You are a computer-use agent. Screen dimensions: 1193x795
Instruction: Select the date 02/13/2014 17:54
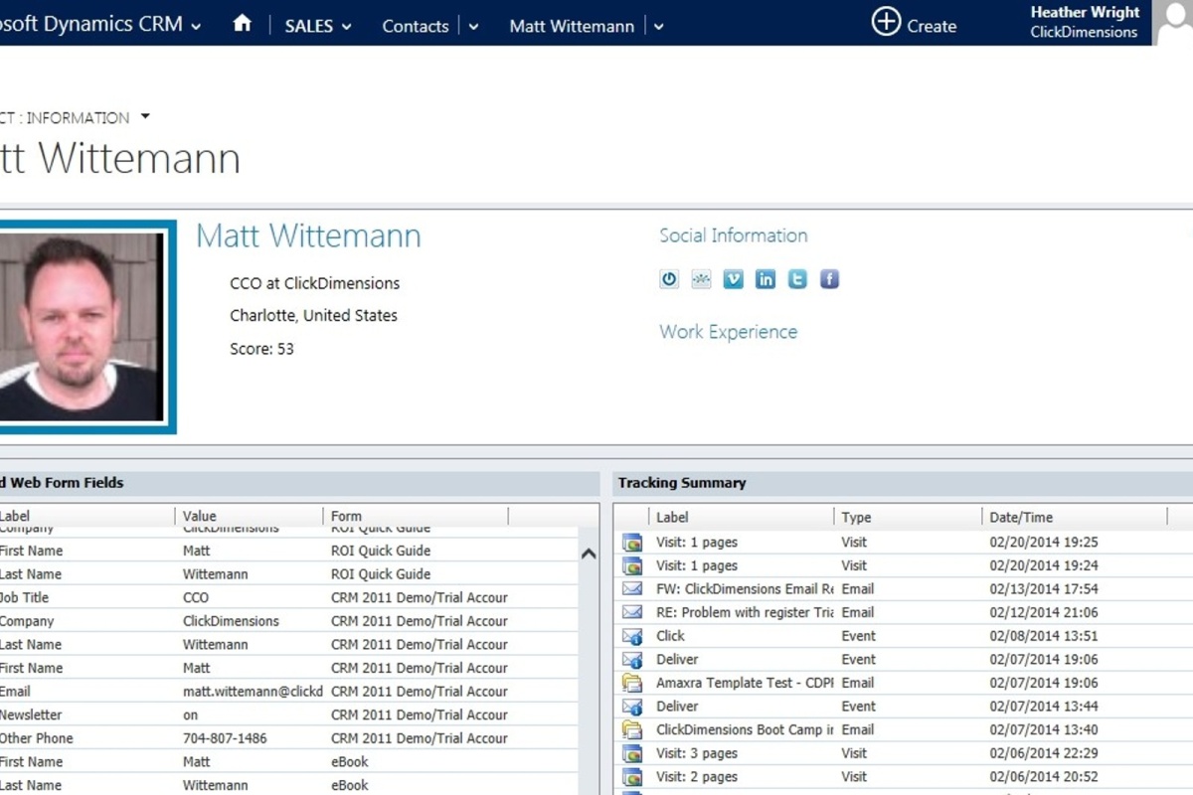tap(1044, 589)
